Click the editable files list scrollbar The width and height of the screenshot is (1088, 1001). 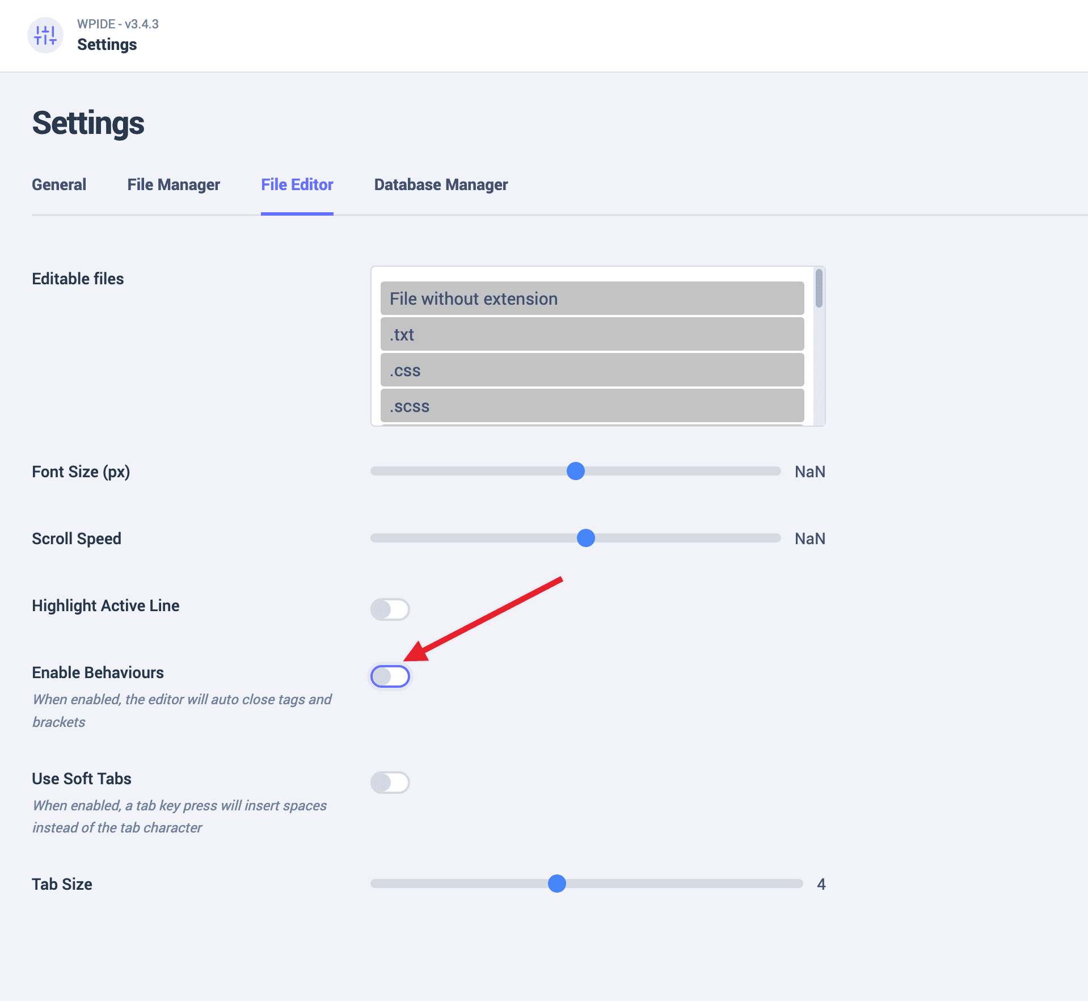point(819,289)
